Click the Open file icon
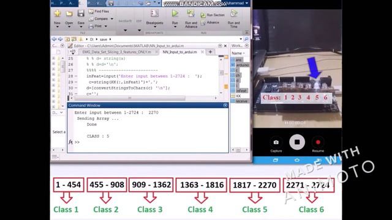The width and height of the screenshot is (392, 220). 69,13
